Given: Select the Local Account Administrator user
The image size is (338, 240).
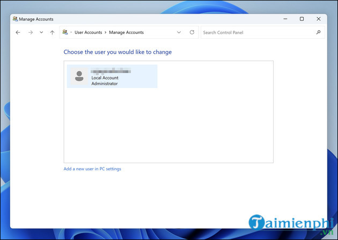Looking at the screenshot, I should pos(112,76).
